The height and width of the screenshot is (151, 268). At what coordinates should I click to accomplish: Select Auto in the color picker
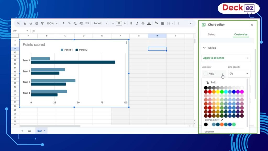[x=213, y=82]
